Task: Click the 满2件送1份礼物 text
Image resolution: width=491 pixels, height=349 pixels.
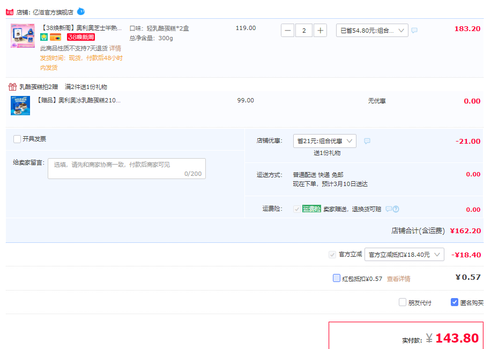Action: pyautogui.click(x=86, y=87)
